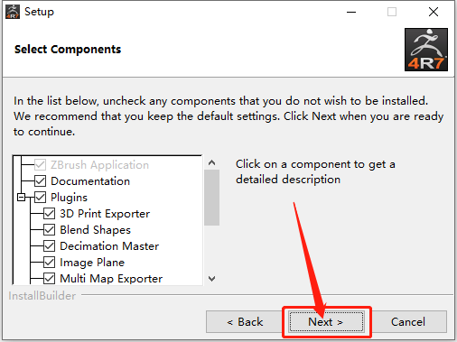
Task: Go to the next step with Next
Action: click(326, 322)
